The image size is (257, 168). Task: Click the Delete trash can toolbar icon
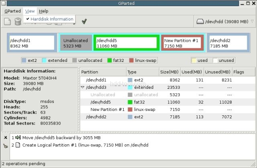[18, 21]
